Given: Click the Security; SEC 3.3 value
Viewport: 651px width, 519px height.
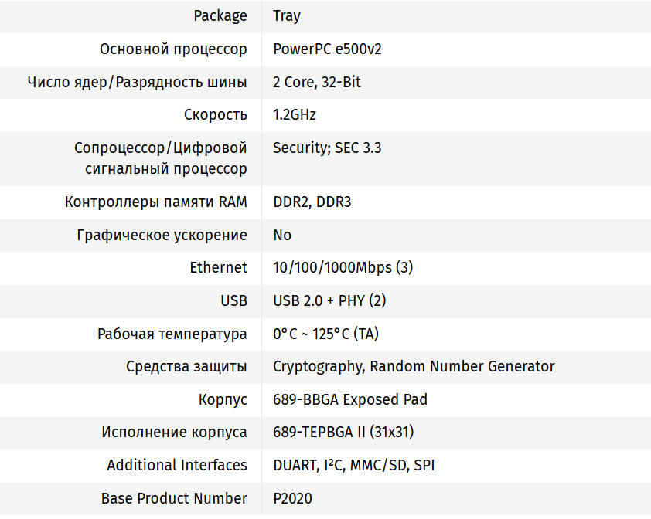Looking at the screenshot, I should point(327,148).
